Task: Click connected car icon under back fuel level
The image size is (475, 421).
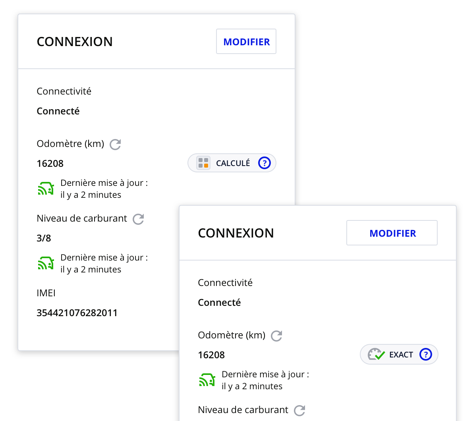Action: click(x=46, y=263)
